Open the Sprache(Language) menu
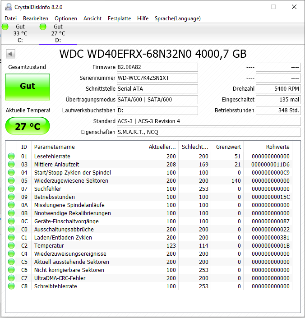The image size is (305, 318). [x=178, y=18]
